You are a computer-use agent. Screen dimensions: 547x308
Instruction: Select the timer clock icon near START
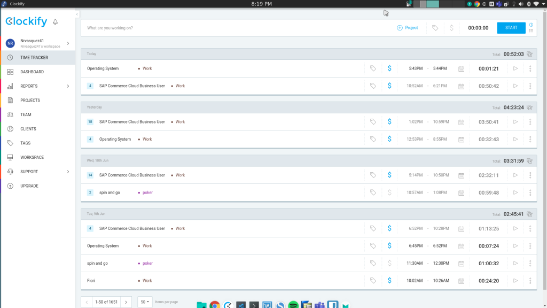pos(531,25)
